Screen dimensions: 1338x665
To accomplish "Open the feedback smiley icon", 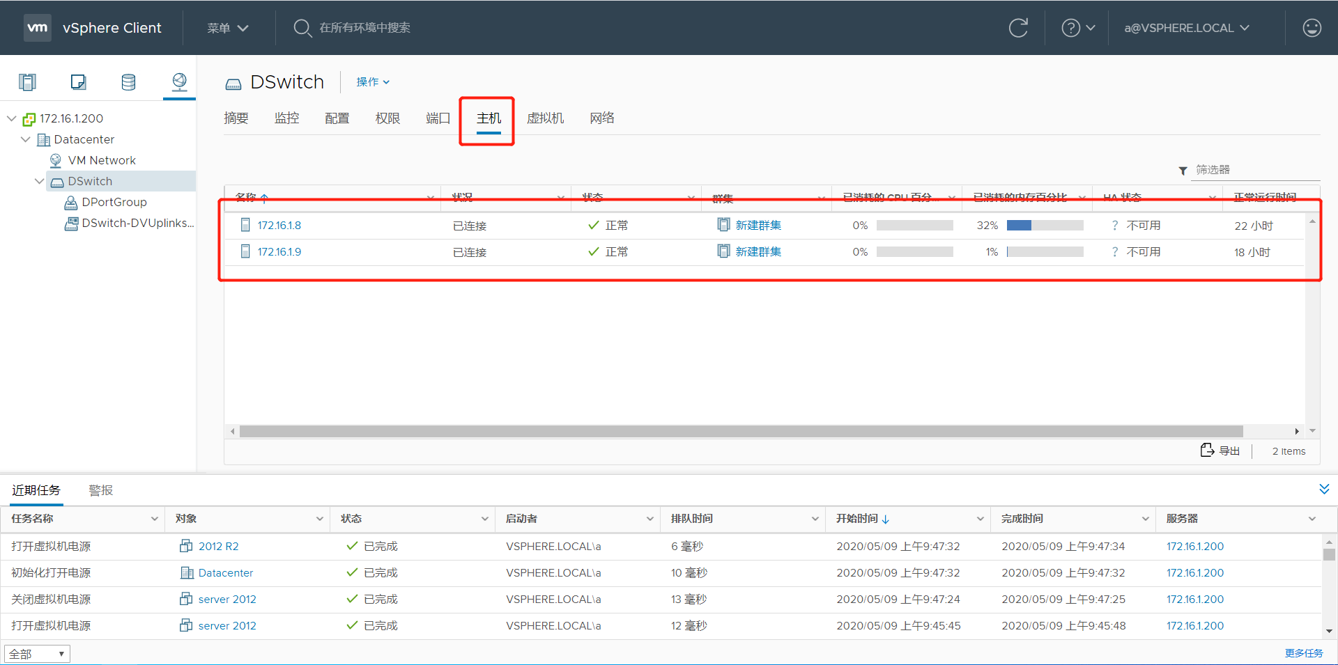I will [1312, 28].
